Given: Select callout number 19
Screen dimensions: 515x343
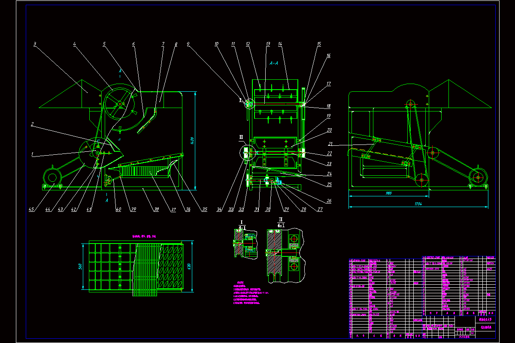Looking at the screenshot, I should point(329,116).
